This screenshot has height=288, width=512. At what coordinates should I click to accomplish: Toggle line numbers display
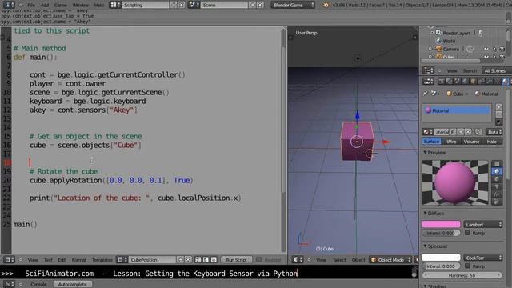pos(198,260)
